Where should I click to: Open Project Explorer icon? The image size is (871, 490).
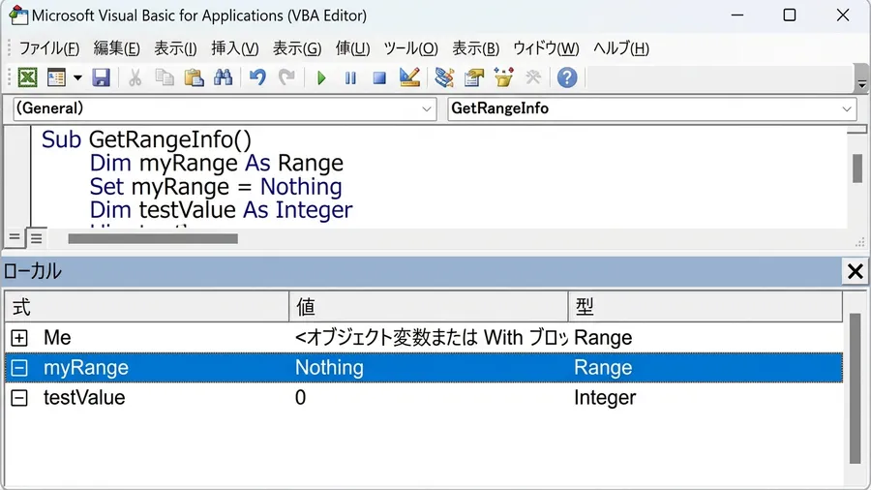tap(444, 77)
